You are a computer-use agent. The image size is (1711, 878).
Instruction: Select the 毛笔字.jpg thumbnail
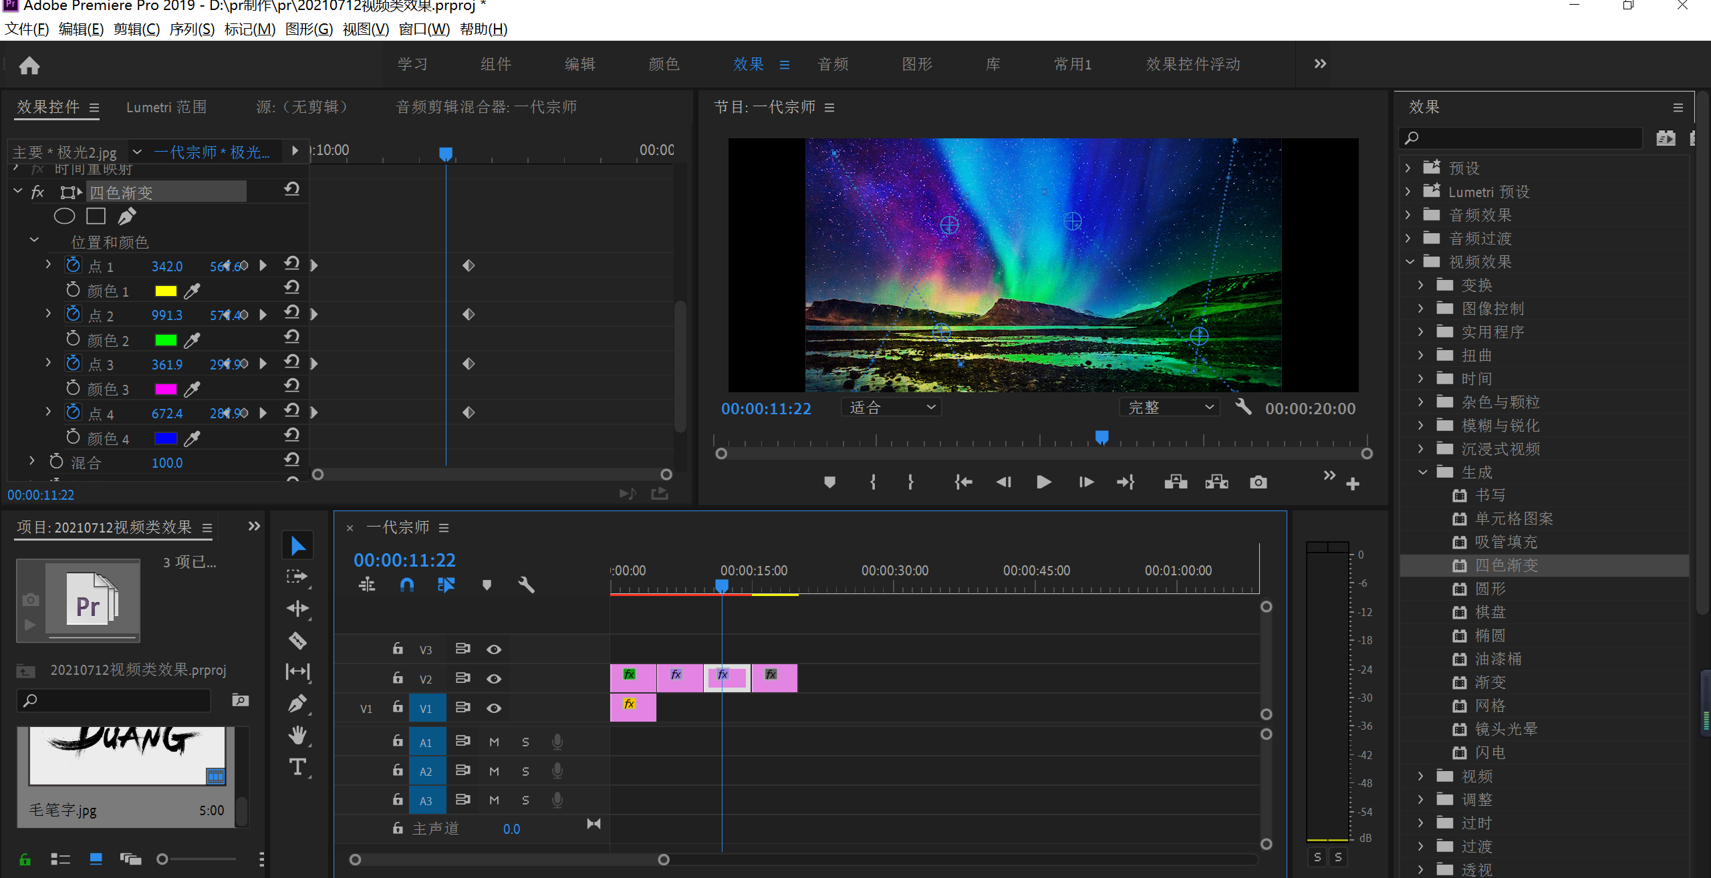pyautogui.click(x=127, y=756)
